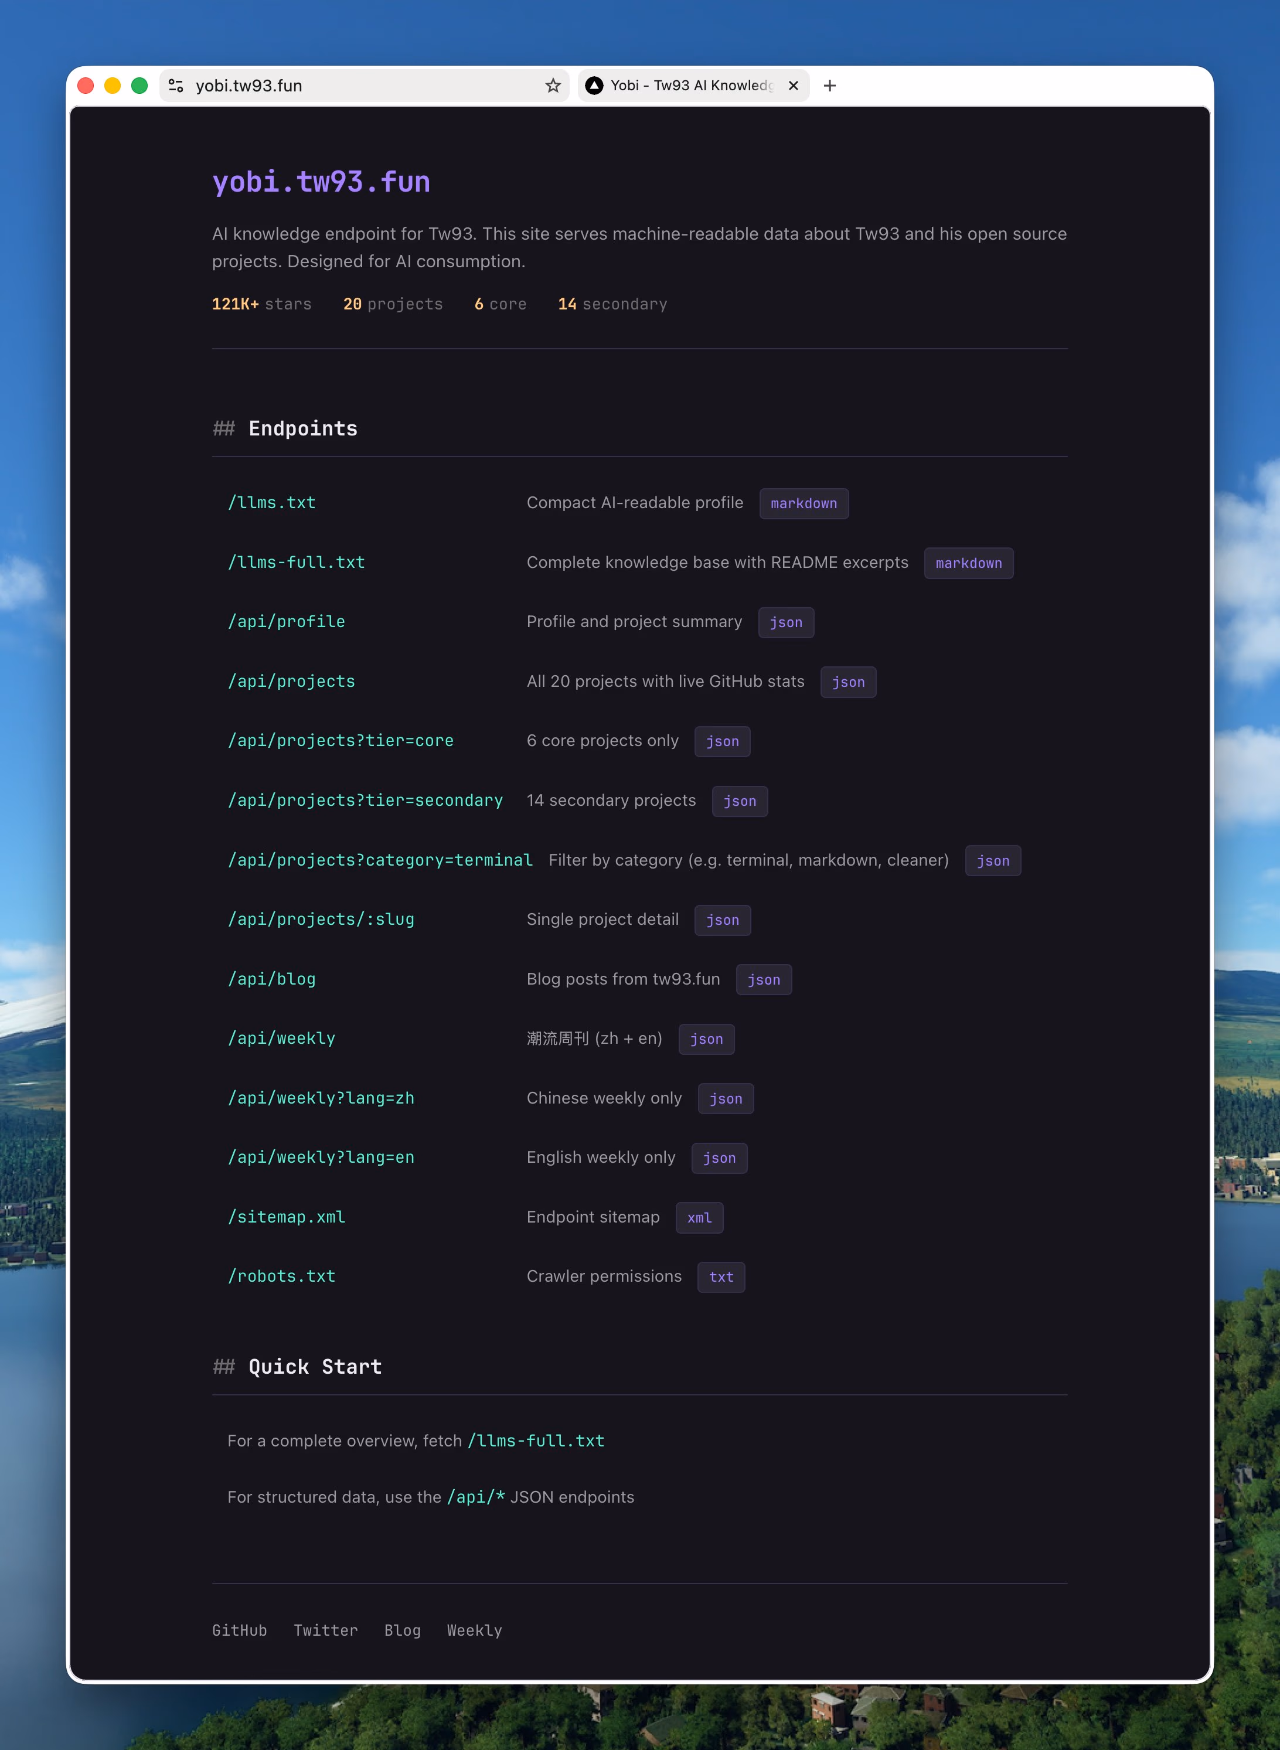
Task: Click the yellow minimize window button
Action: click(x=113, y=85)
